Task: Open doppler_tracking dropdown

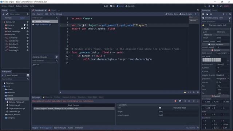Action: click(x=222, y=75)
